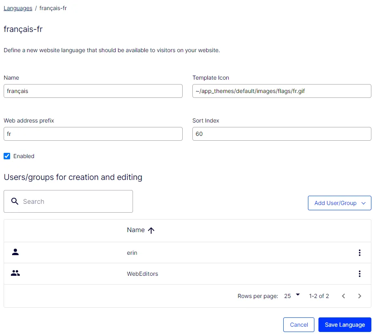This screenshot has width=373, height=334.
Task: Go to the next page arrow
Action: click(x=359, y=296)
